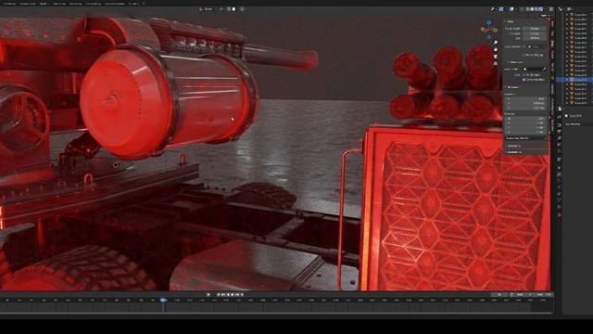
Task: Open the transform orientation dropdown in header
Action: click(208, 9)
